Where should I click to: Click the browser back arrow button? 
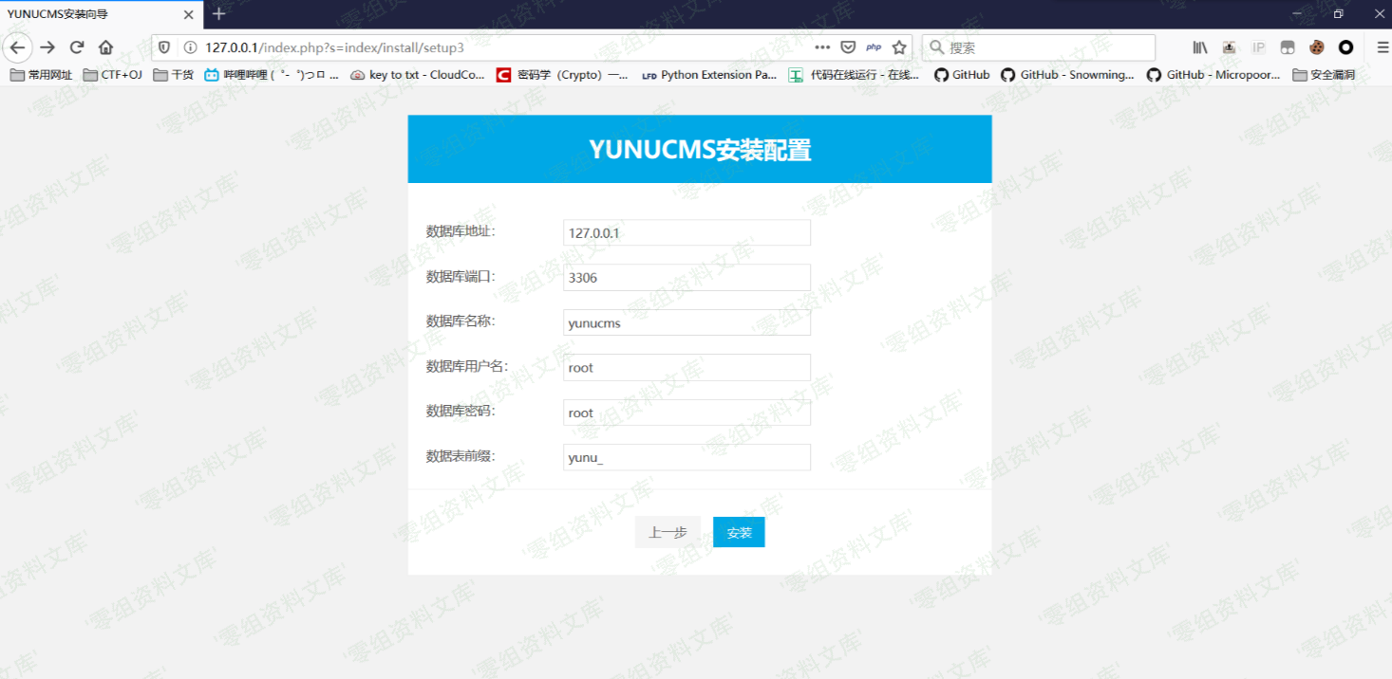click(18, 47)
